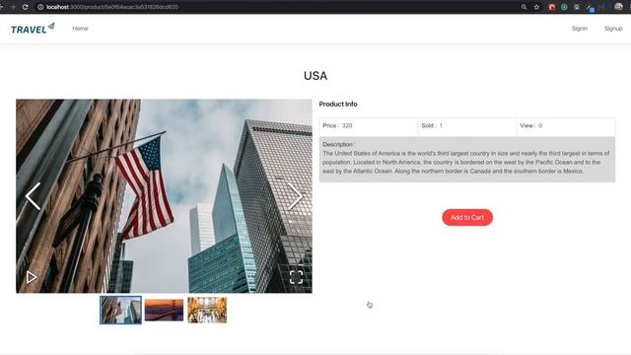Click the main USA flag image
Viewport: 631px width, 355px height.
tap(164, 196)
